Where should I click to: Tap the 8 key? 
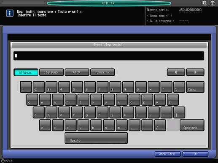click(x=116, y=87)
